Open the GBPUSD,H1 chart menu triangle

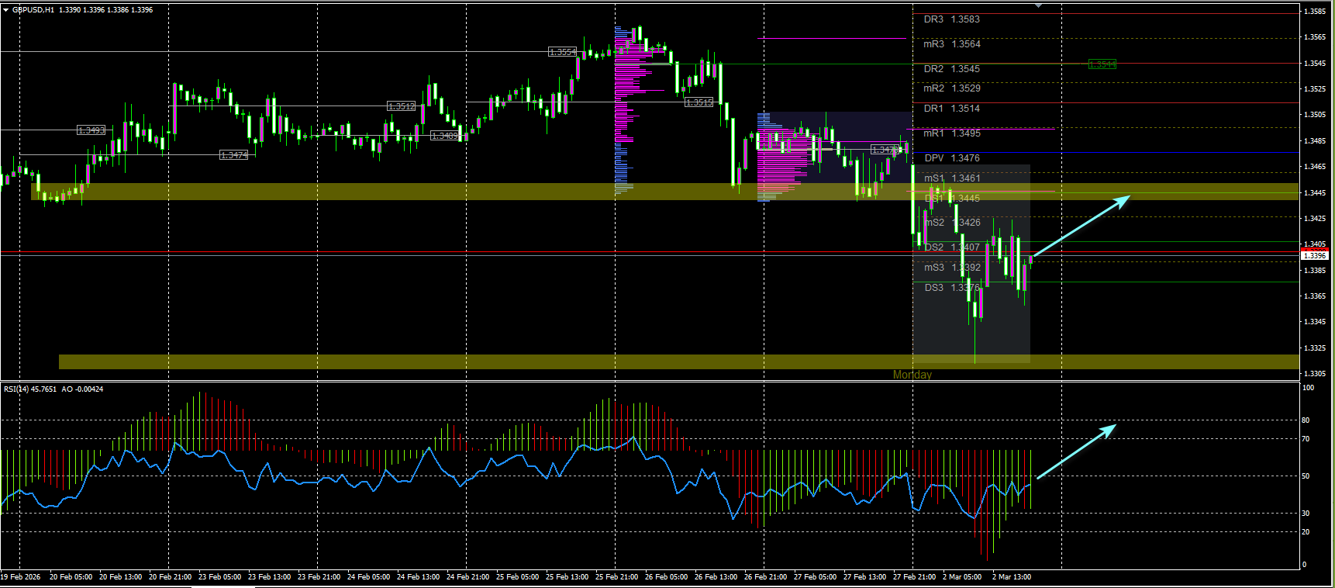click(x=6, y=10)
